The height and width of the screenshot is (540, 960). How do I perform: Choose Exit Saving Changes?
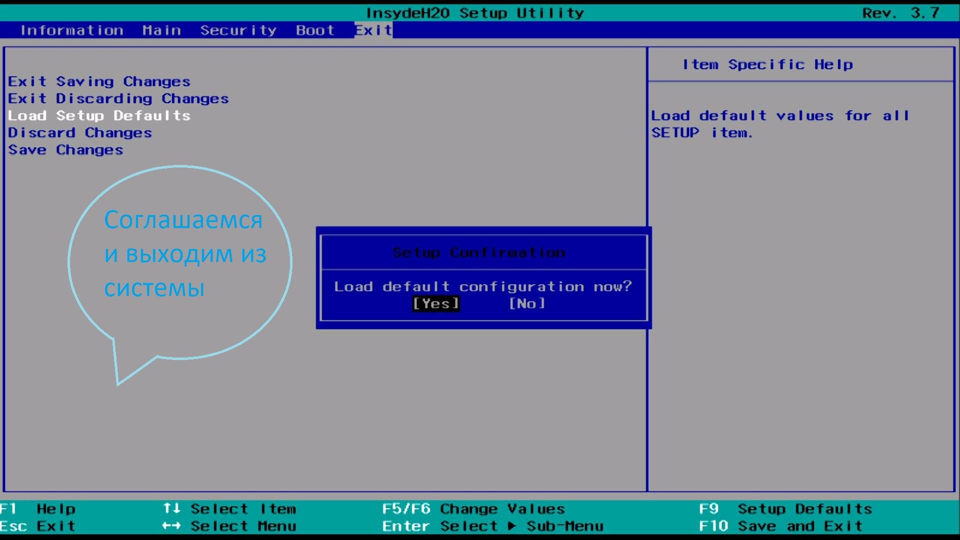tap(99, 81)
